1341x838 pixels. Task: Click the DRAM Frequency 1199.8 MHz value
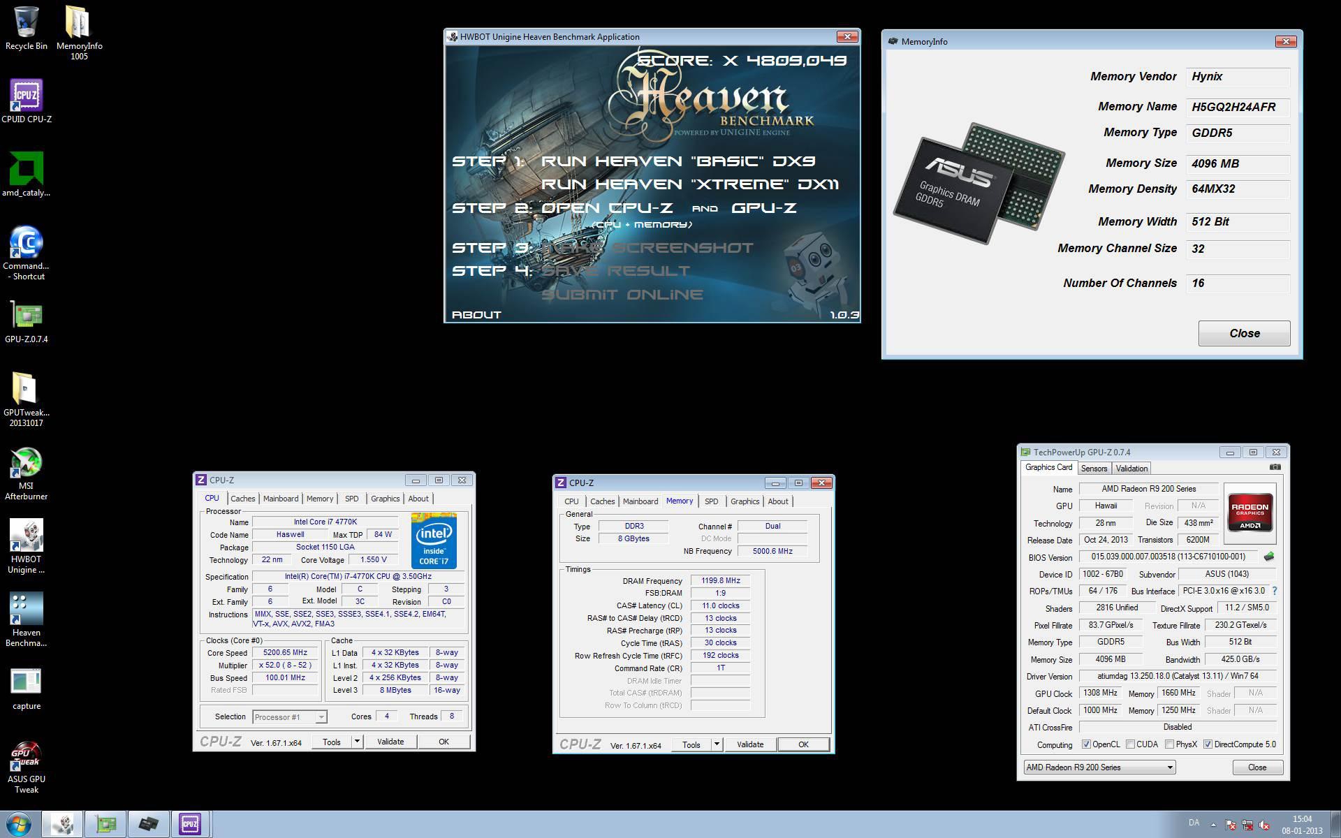tap(720, 580)
